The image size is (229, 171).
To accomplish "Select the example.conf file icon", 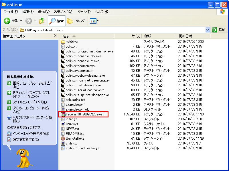I will [63, 105].
